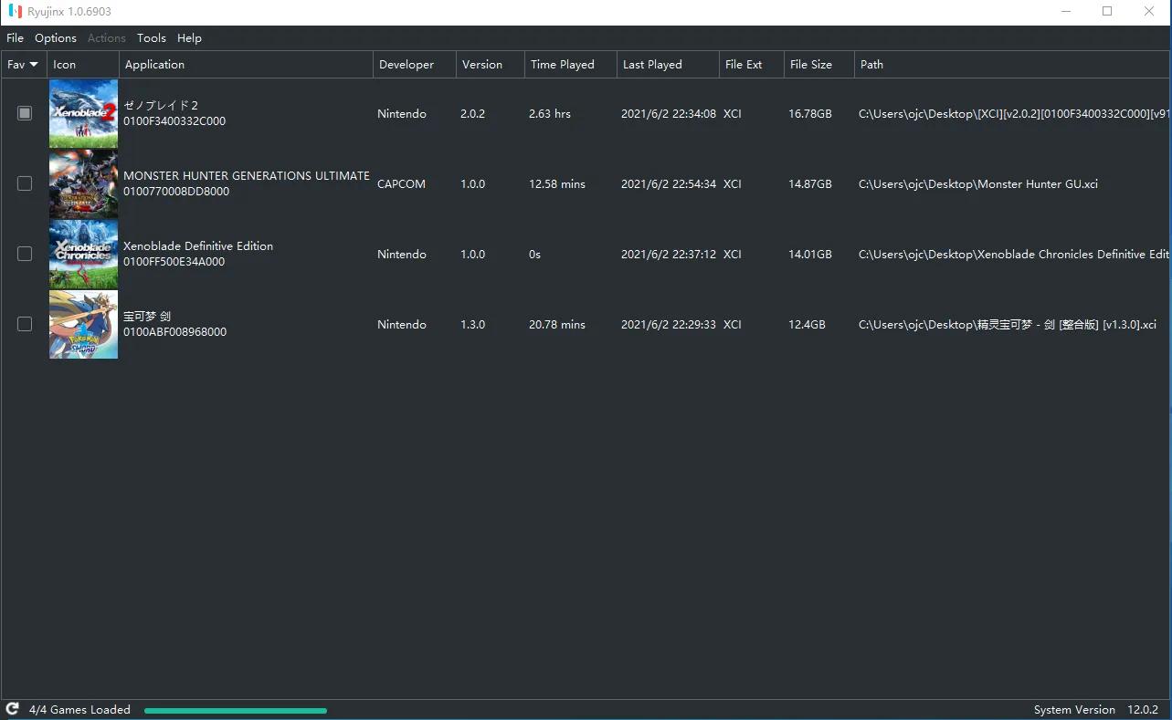Click the 宝可梦 剑 title text
Screen dimensions: 1172x720
147,317
